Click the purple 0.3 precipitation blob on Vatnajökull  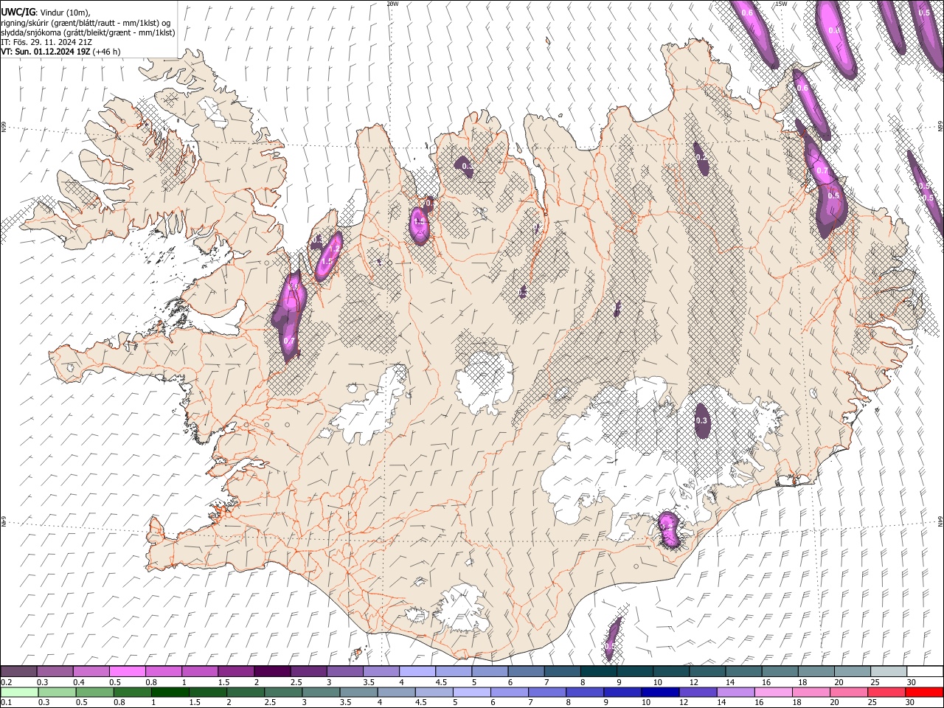pos(701,420)
